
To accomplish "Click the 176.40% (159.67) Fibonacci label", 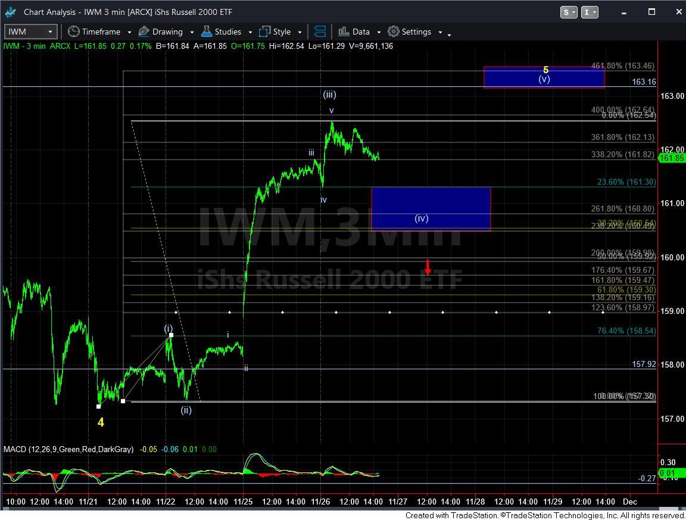I will 623,270.
